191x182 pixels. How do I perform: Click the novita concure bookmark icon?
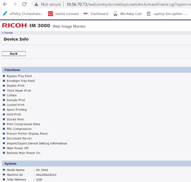(50, 14)
